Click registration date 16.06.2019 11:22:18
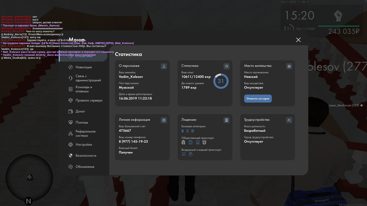 (135, 98)
